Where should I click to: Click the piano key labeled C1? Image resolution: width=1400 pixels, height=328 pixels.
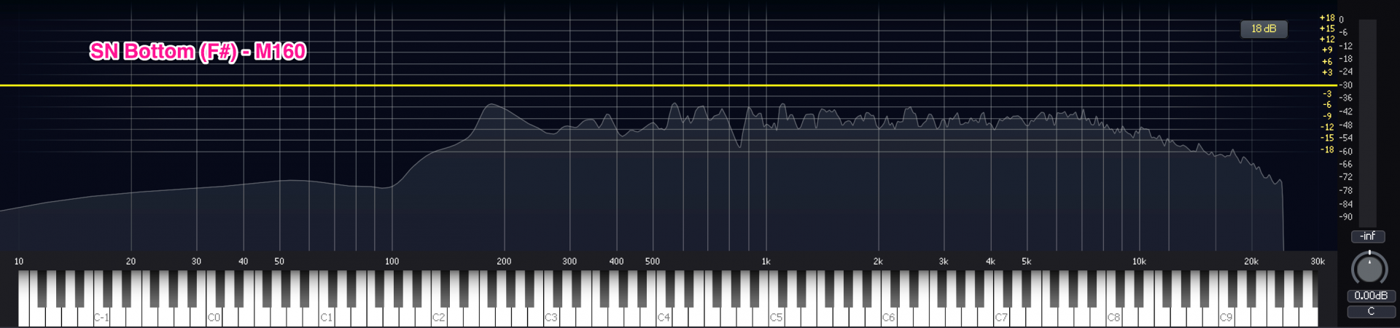pyautogui.click(x=326, y=299)
